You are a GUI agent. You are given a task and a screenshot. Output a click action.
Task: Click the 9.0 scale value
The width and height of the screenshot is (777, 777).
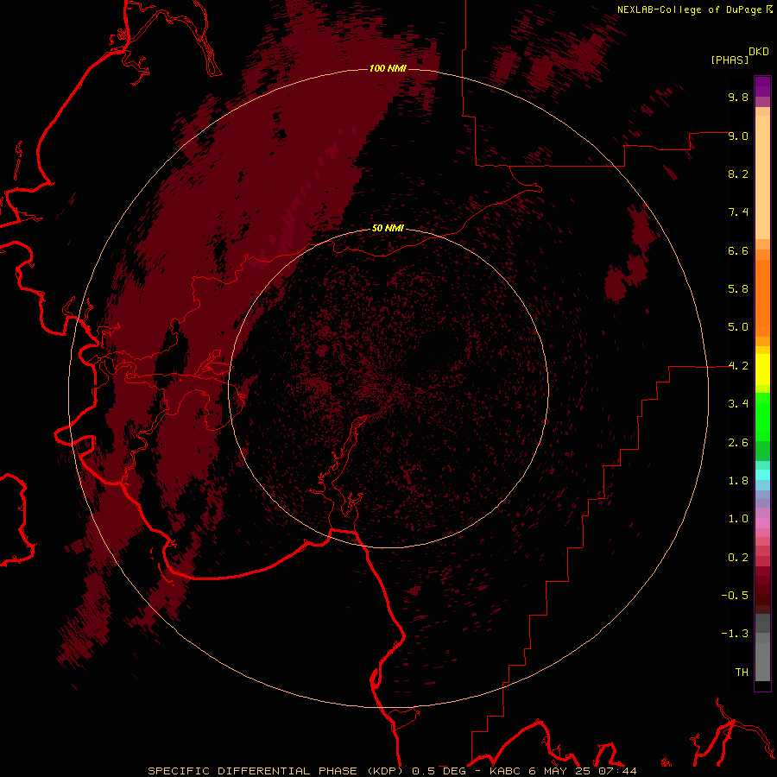[x=738, y=136]
